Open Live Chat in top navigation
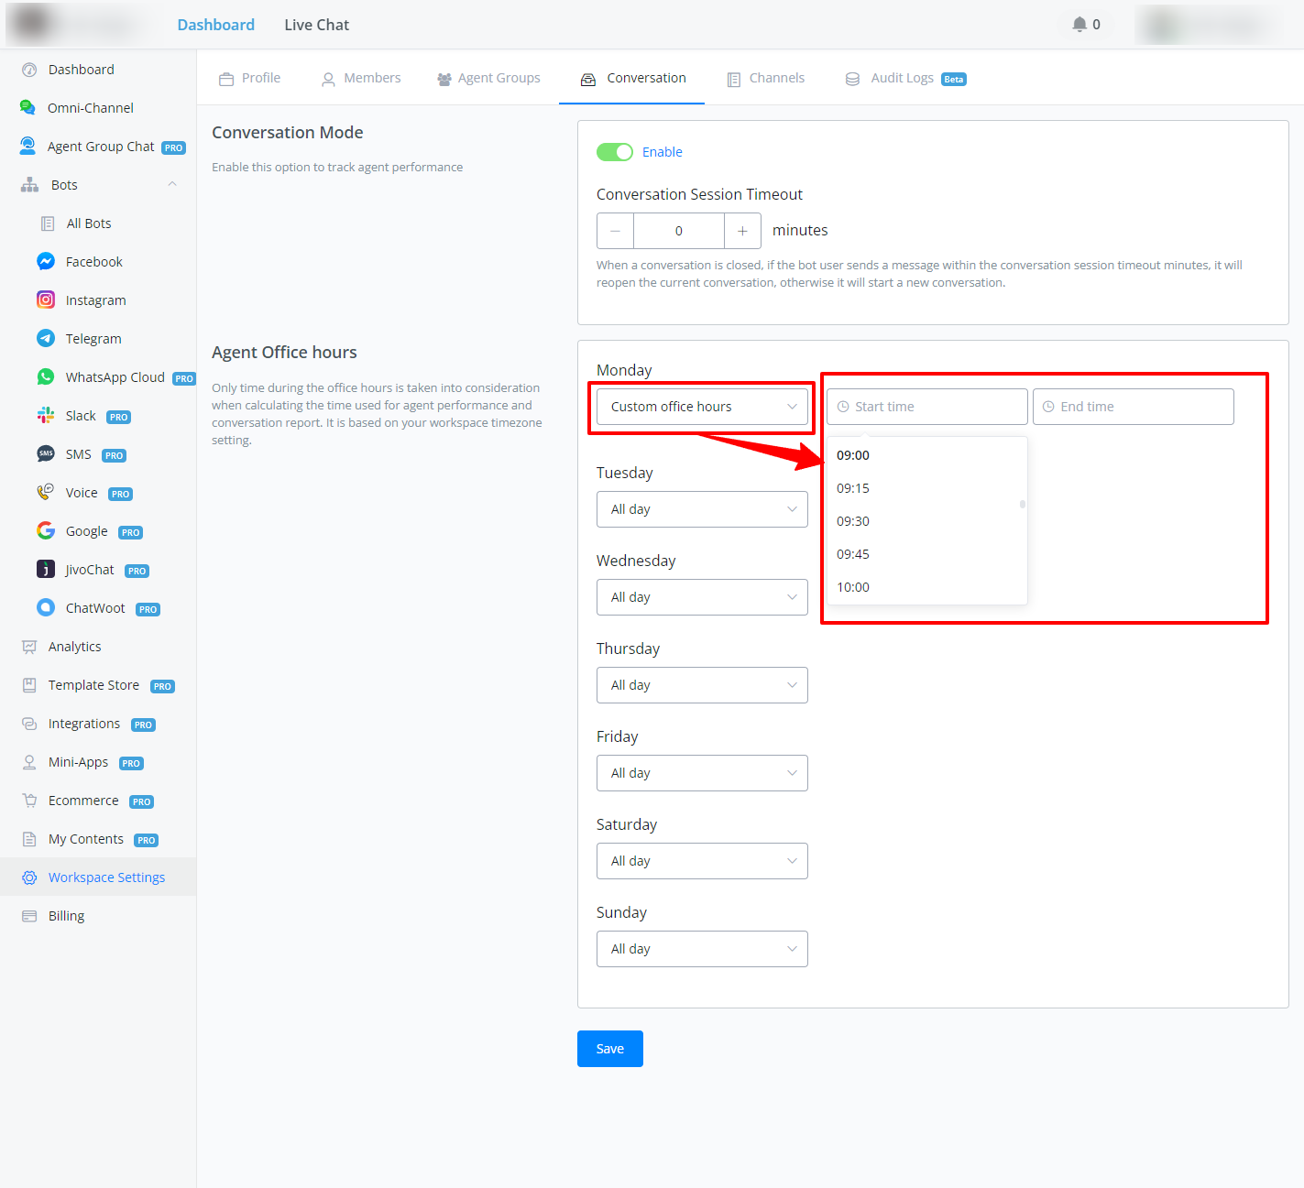The height and width of the screenshot is (1188, 1304). coord(317,25)
